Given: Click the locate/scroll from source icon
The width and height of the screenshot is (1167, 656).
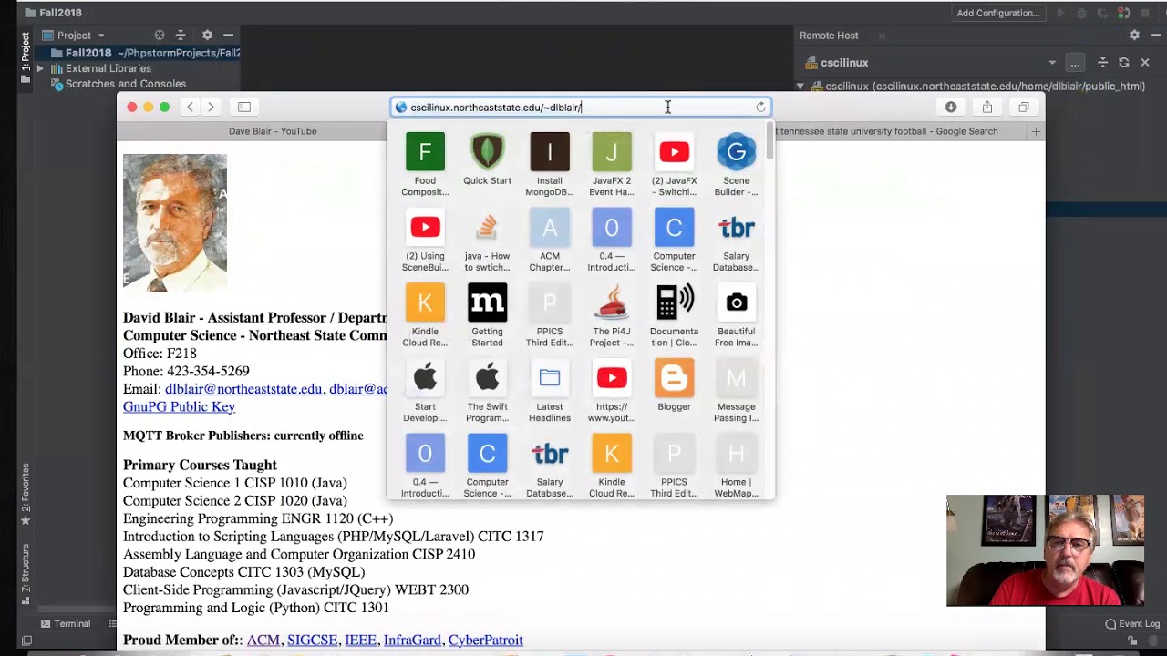Looking at the screenshot, I should point(160,36).
